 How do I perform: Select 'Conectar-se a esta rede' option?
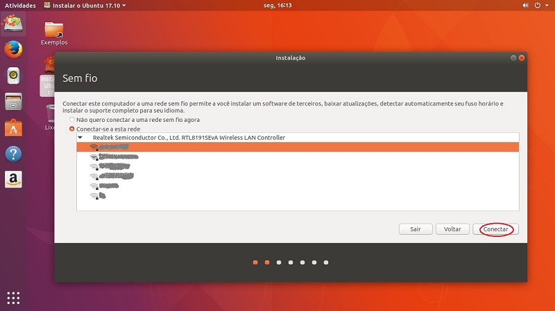coord(105,129)
